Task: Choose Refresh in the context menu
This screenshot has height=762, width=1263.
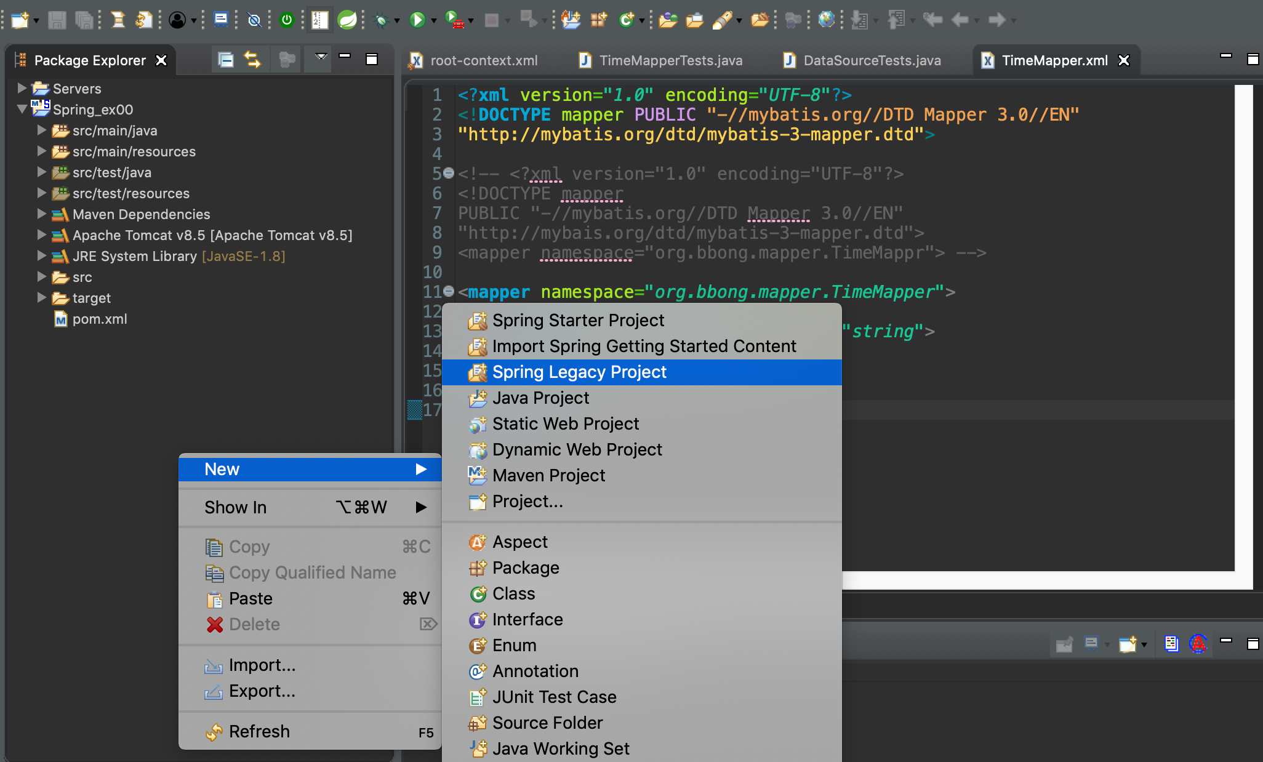Action: pyautogui.click(x=259, y=731)
